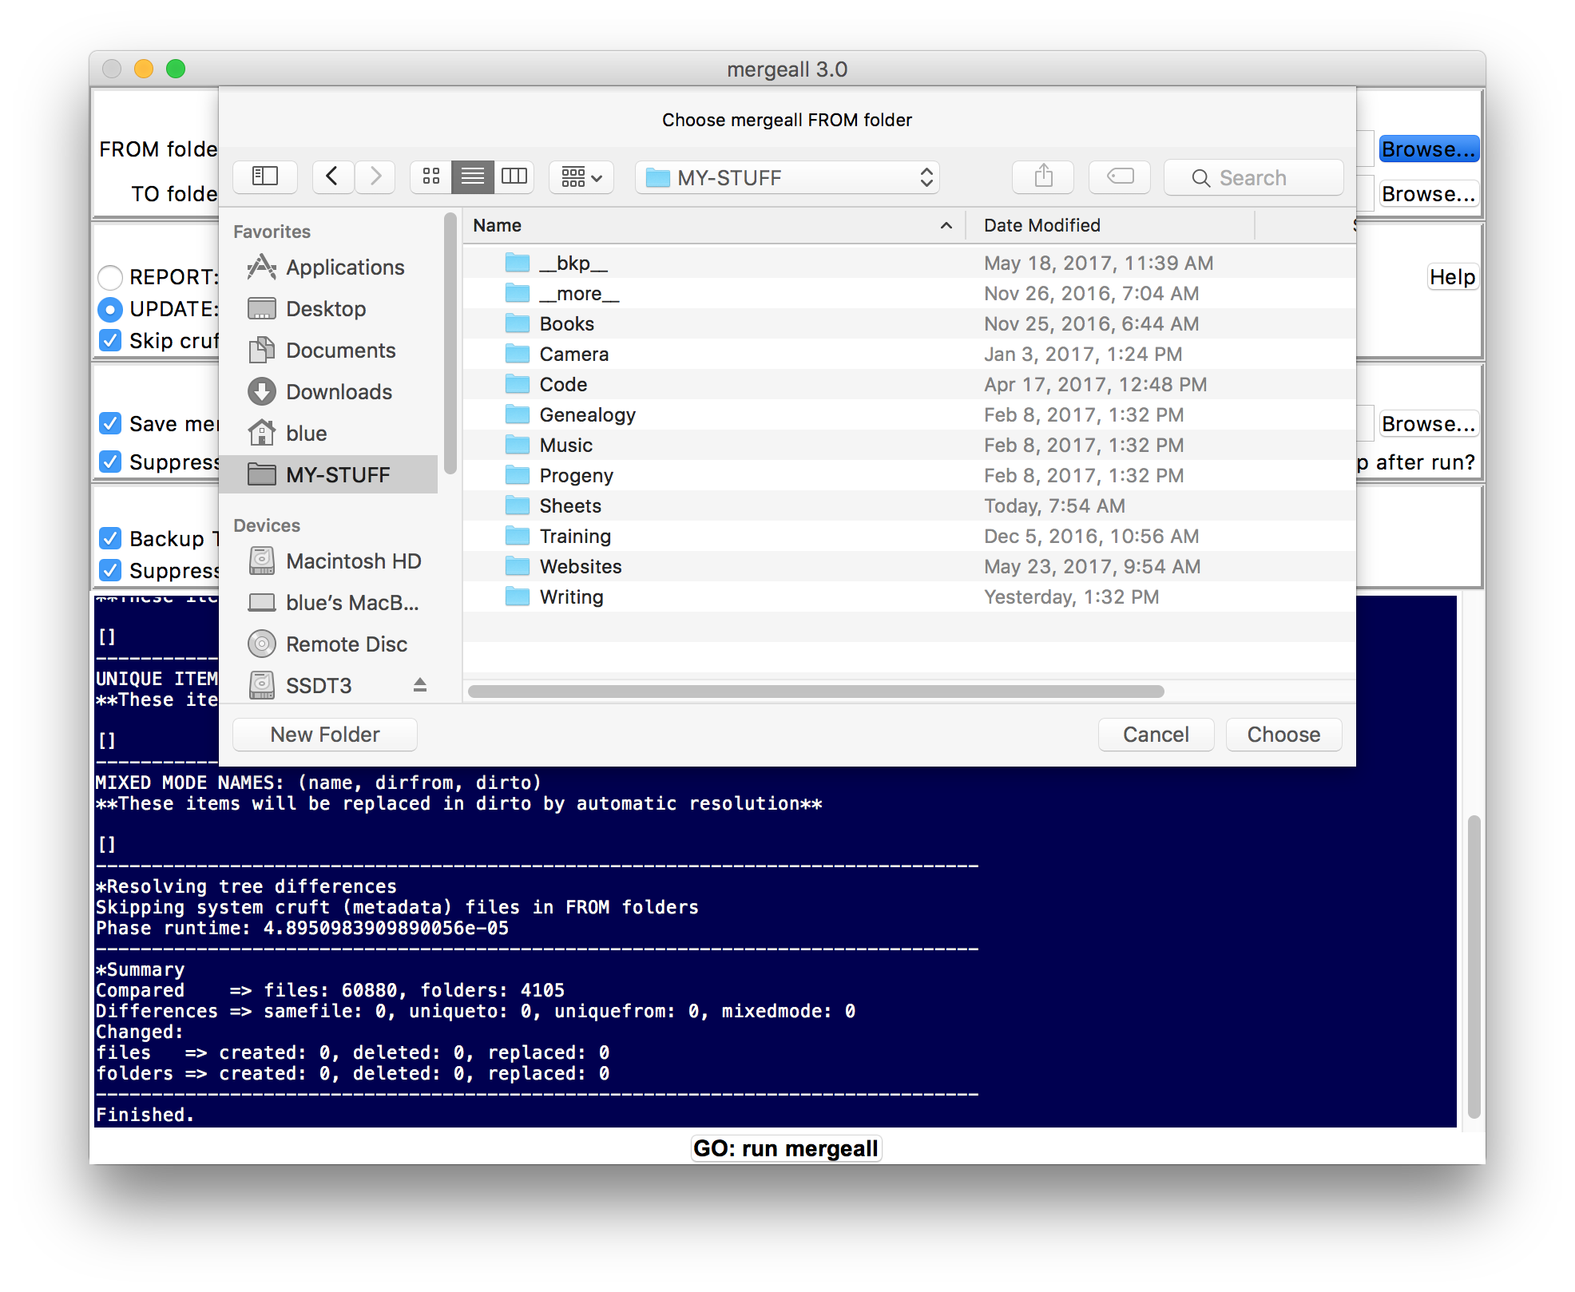Toggle the Save messages checkbox
The height and width of the screenshot is (1292, 1575).
[x=110, y=423]
